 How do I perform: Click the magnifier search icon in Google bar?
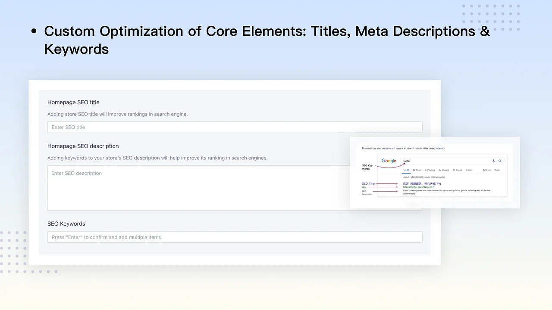[x=500, y=161]
